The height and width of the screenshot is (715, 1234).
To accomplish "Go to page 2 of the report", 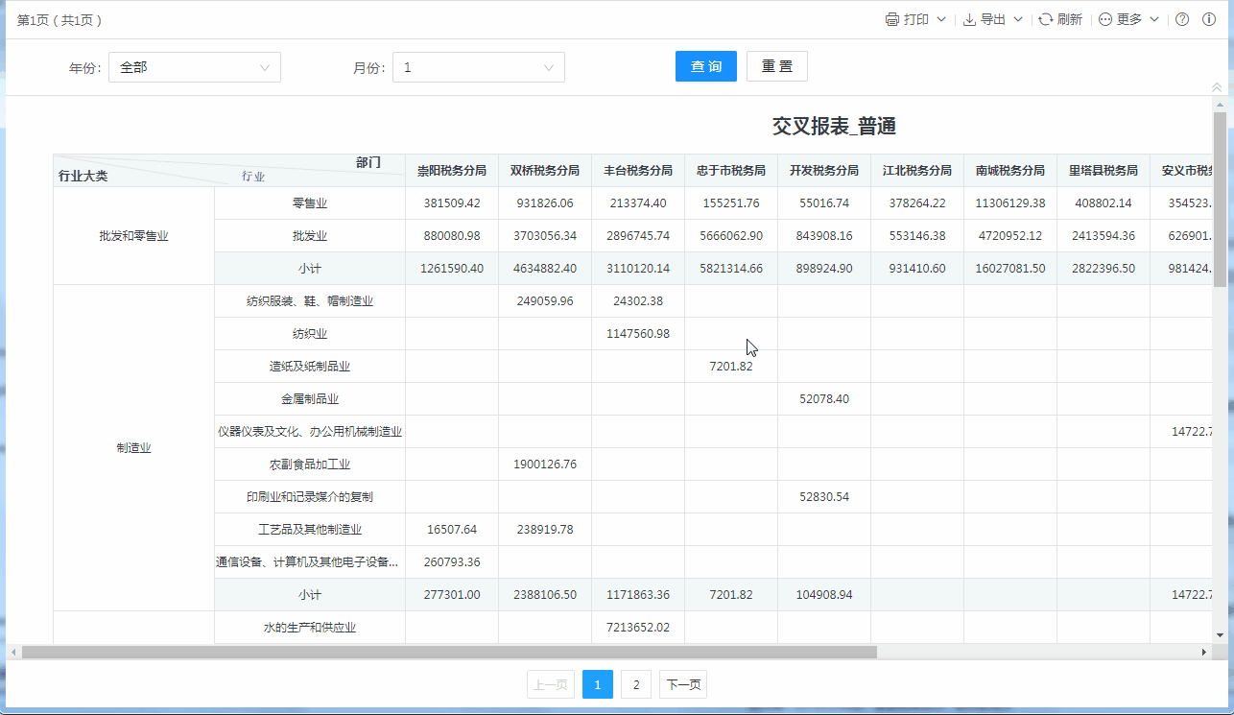I will click(x=635, y=684).
